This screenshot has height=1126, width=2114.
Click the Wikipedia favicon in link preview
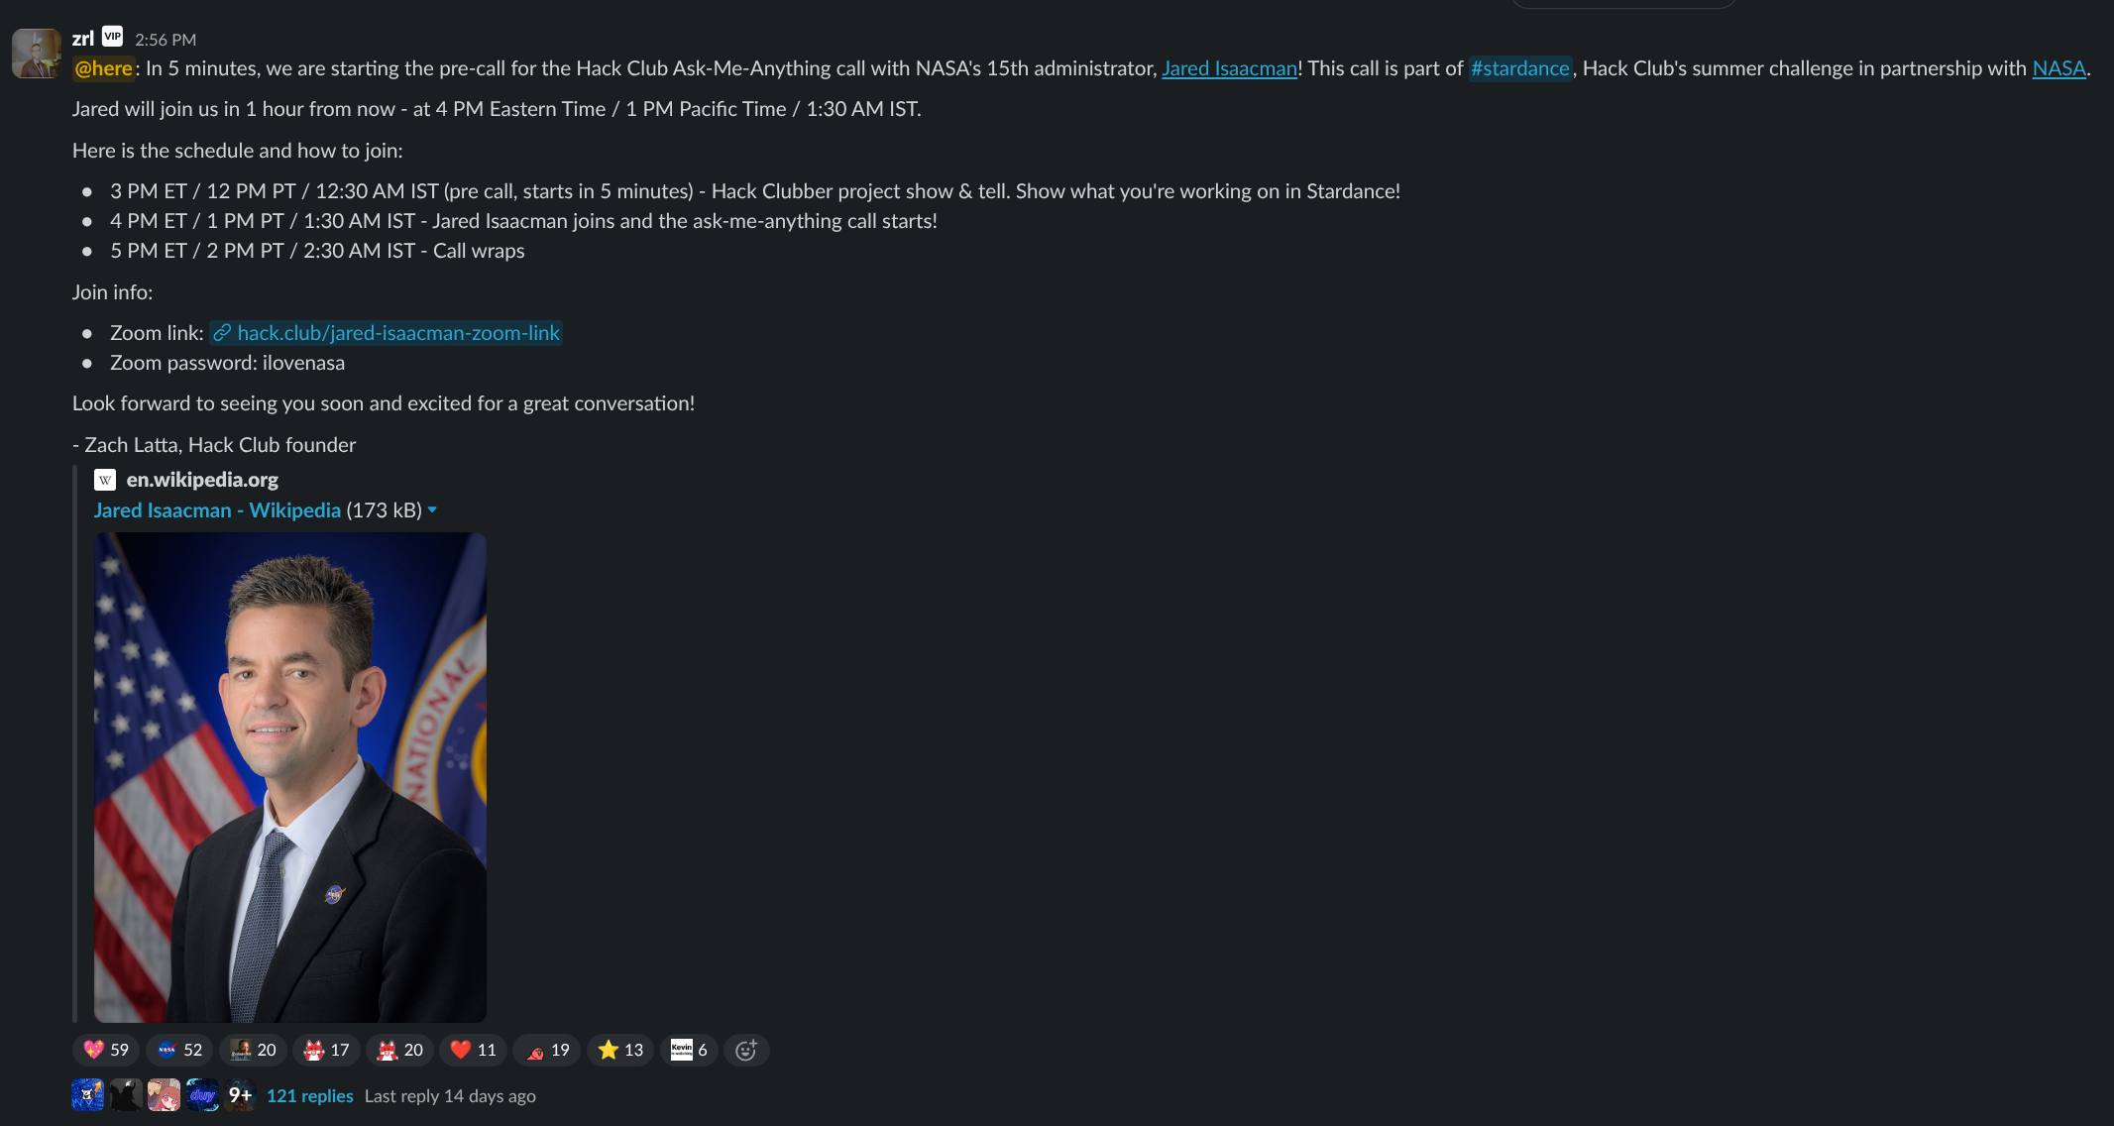coord(105,480)
